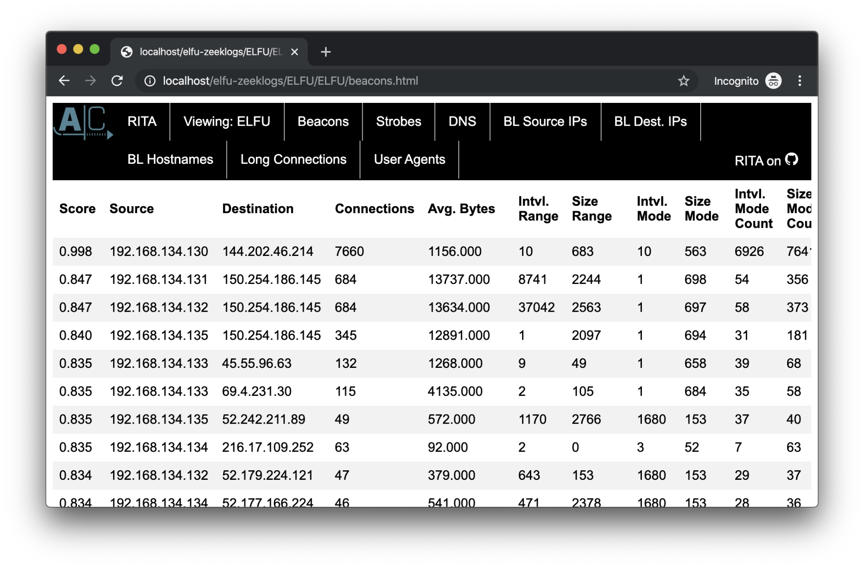Click avg bytes 379.000

click(452, 475)
